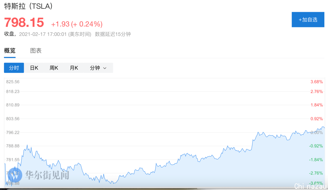Viewport: 328px width, 190px height.
Task: Click the 0.92% red percentage label
Action: 316,119
